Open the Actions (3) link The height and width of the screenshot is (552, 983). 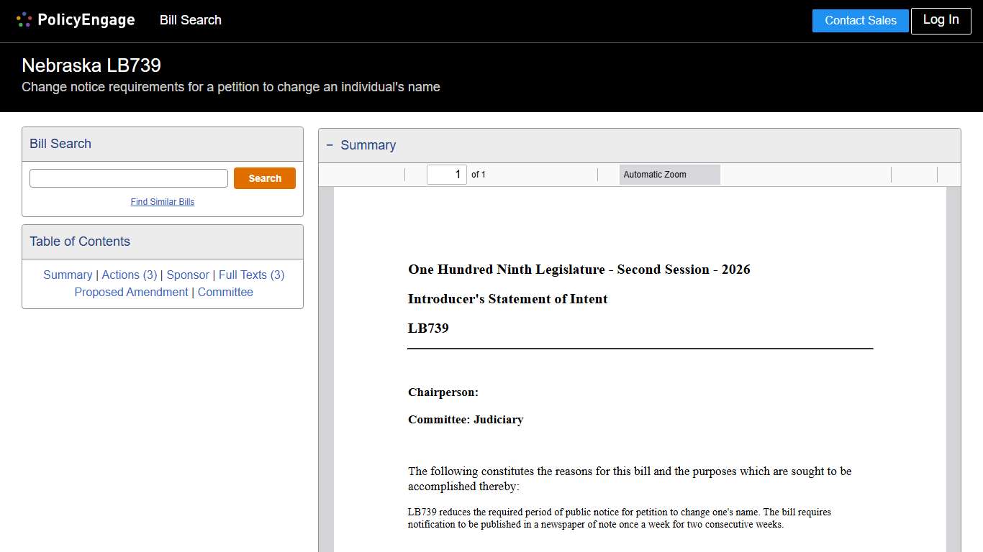[130, 275]
